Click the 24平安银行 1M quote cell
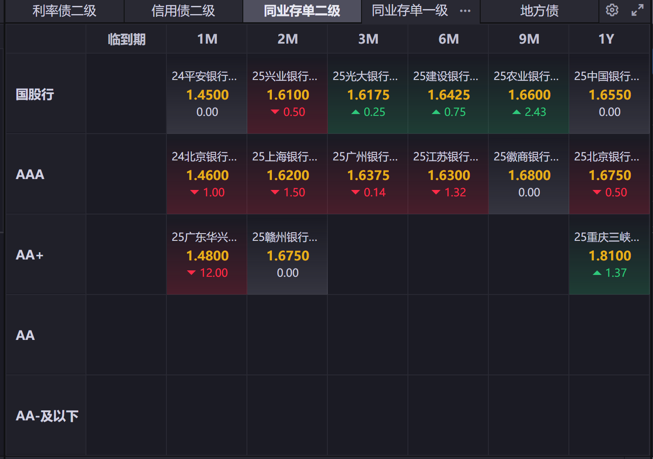Image resolution: width=653 pixels, height=459 pixels. pyautogui.click(x=207, y=94)
